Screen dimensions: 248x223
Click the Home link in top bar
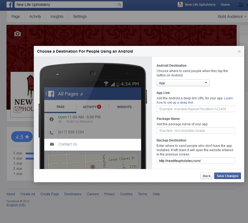(x=225, y=5)
